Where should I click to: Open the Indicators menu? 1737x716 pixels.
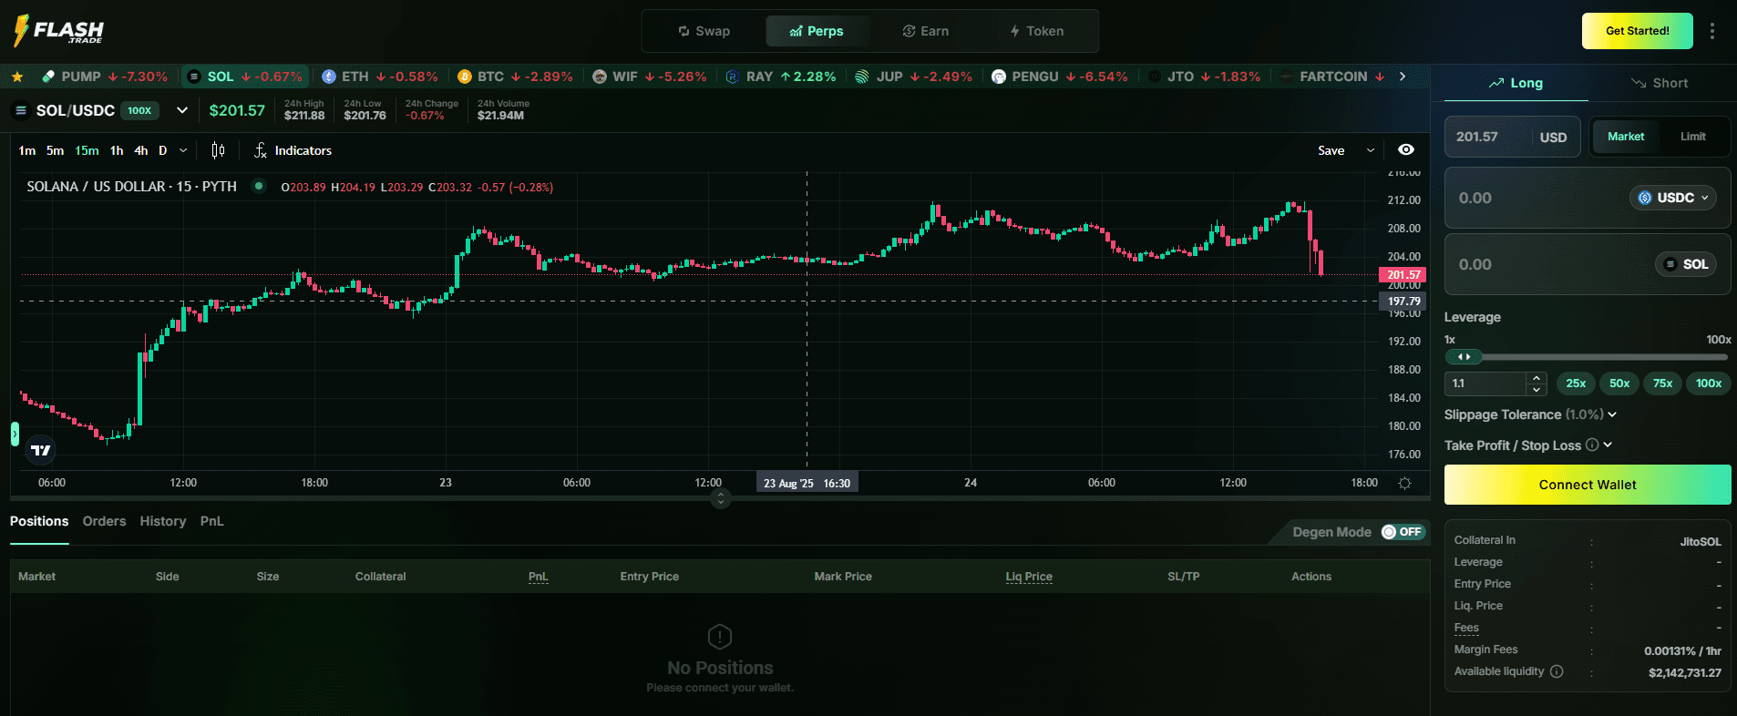(293, 150)
